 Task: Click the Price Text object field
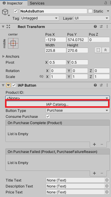(x=75, y=192)
